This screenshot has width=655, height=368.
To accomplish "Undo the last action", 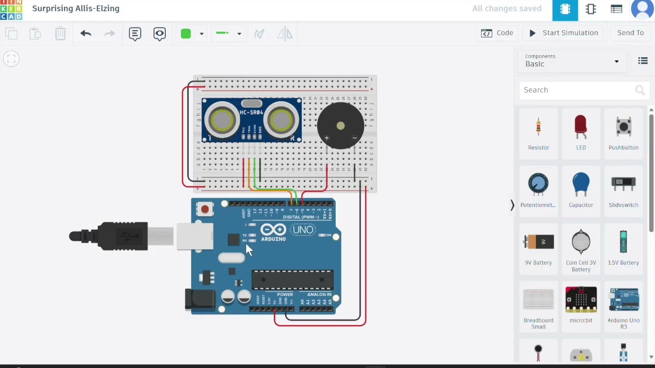I will pyautogui.click(x=85, y=34).
